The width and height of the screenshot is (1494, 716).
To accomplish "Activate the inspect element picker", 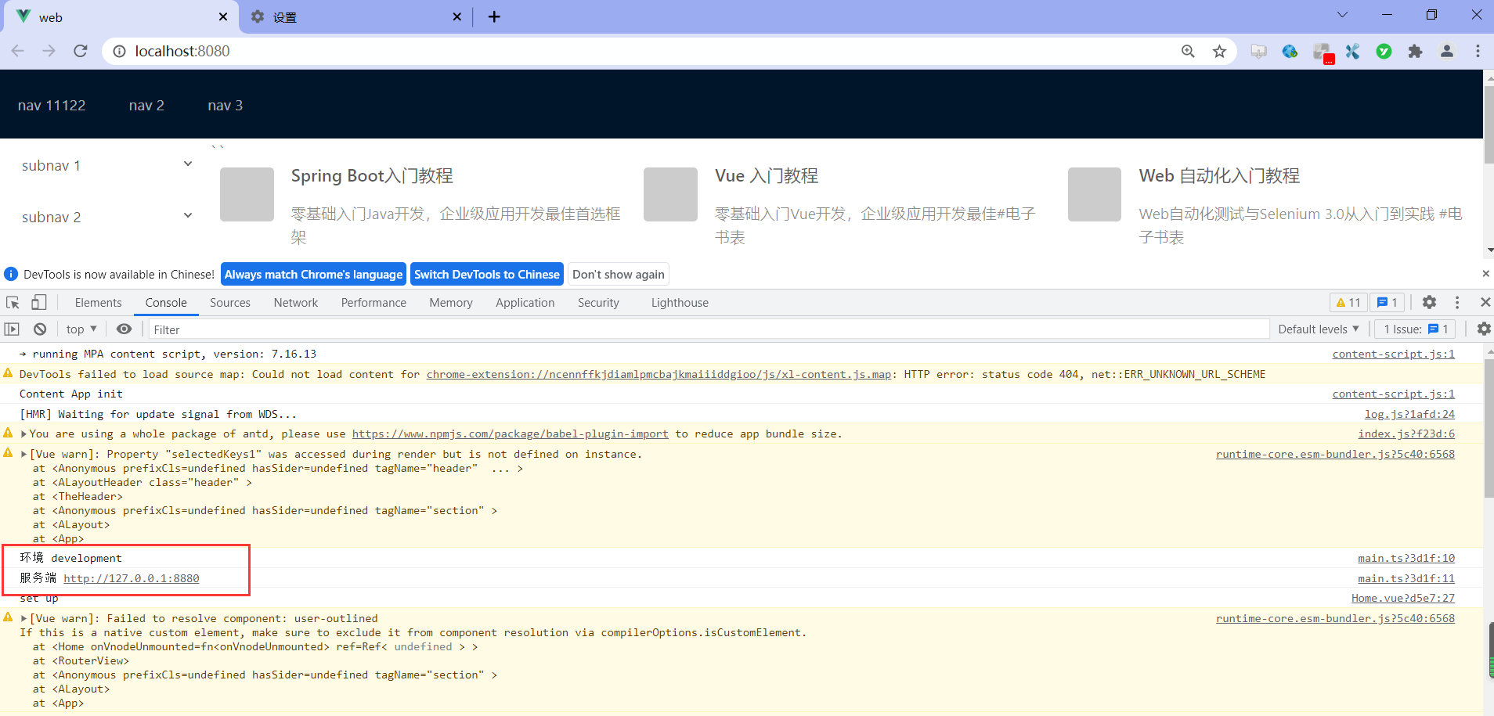I will tap(13, 302).
